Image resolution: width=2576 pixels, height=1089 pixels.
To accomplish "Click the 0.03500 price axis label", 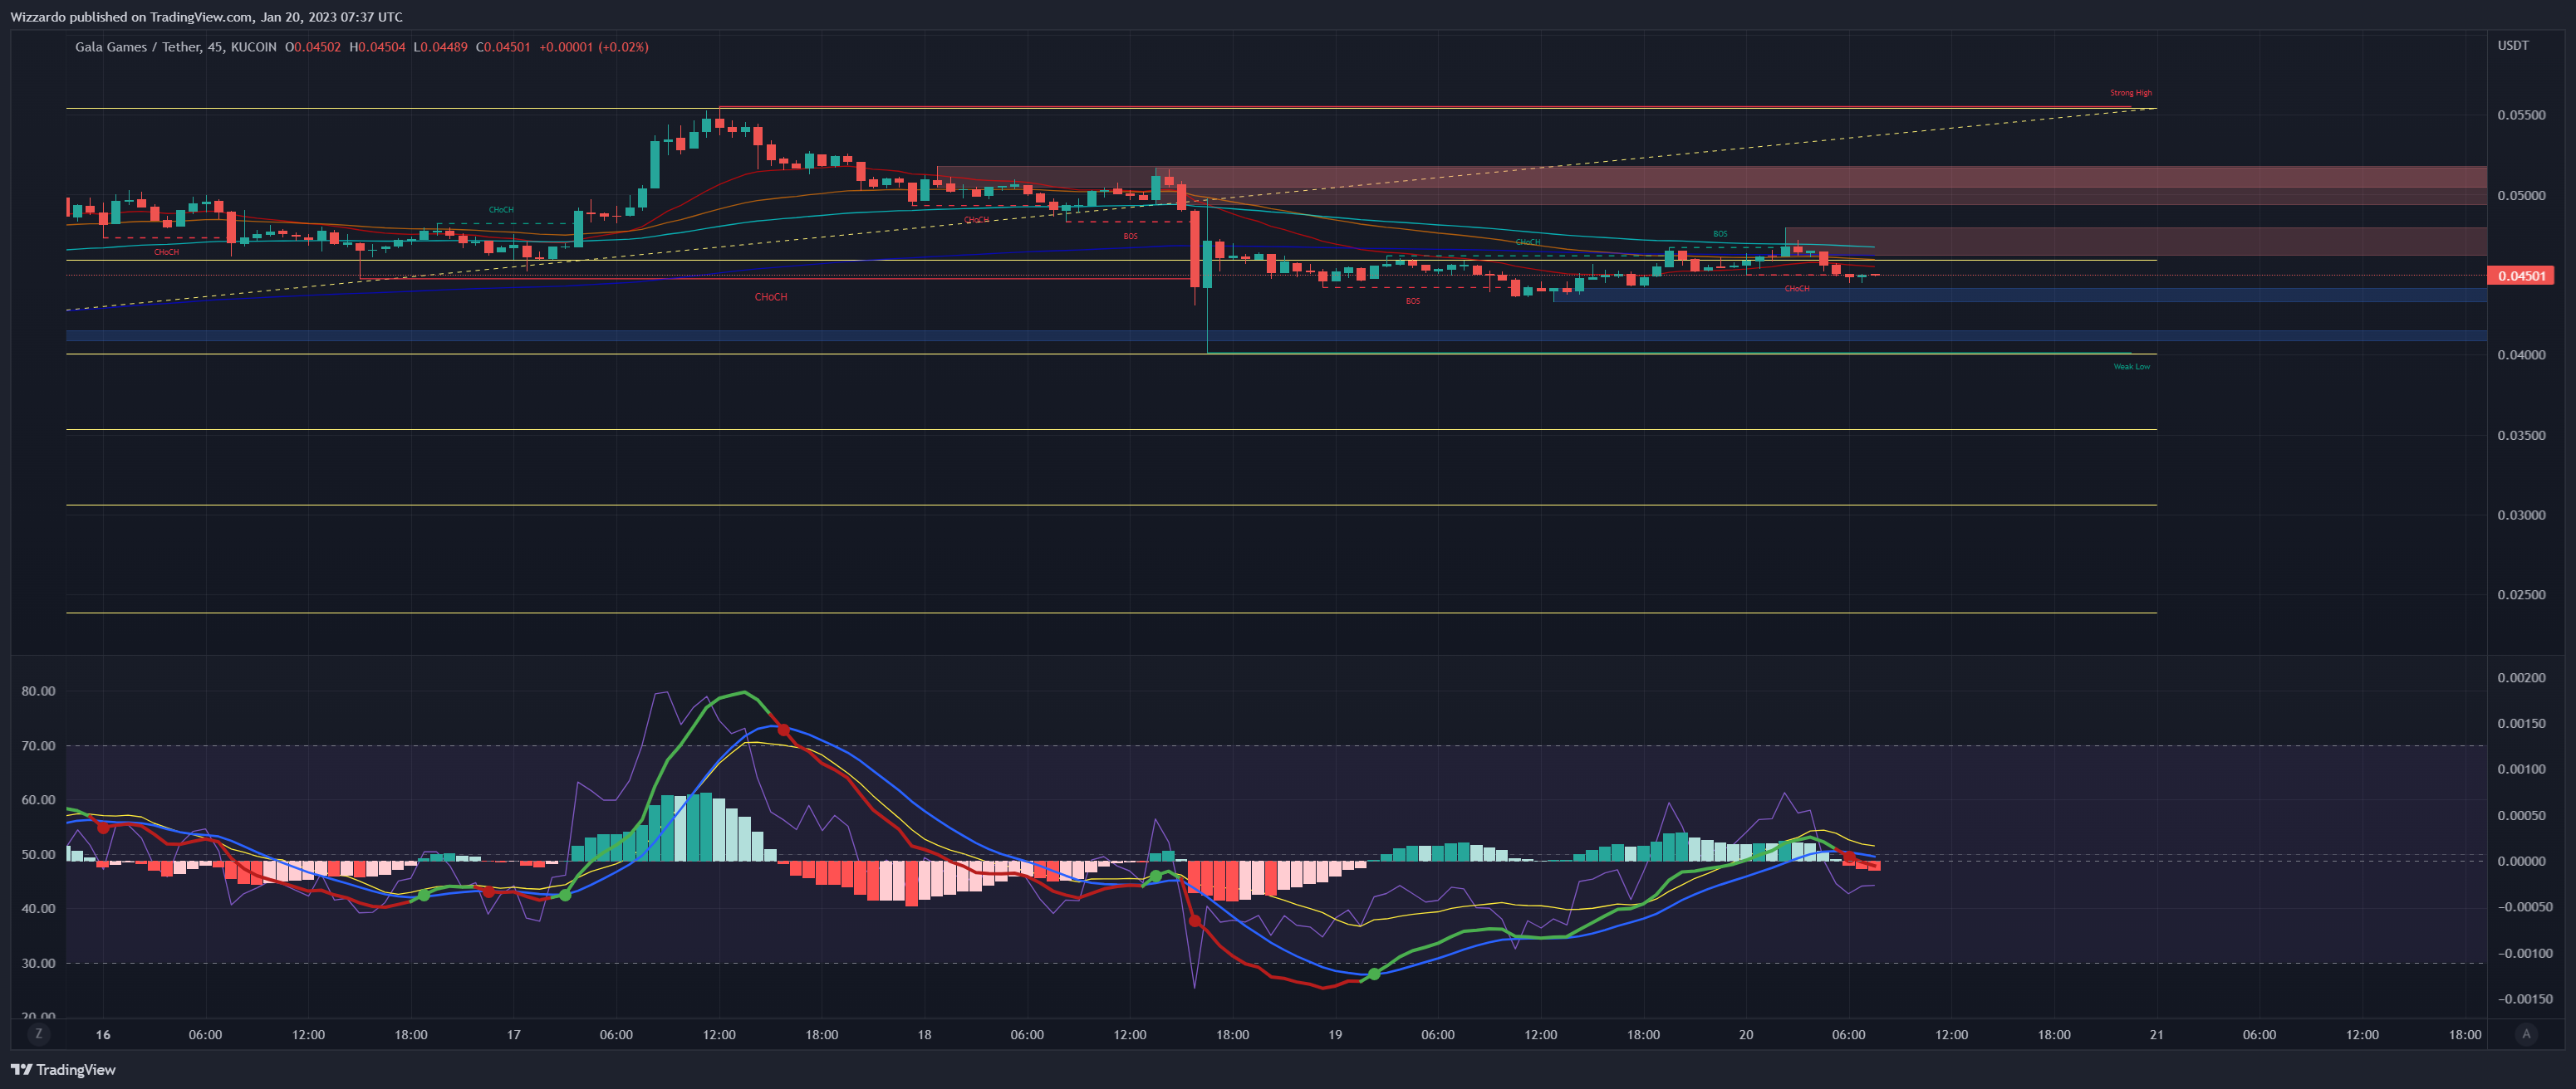I will (2521, 436).
